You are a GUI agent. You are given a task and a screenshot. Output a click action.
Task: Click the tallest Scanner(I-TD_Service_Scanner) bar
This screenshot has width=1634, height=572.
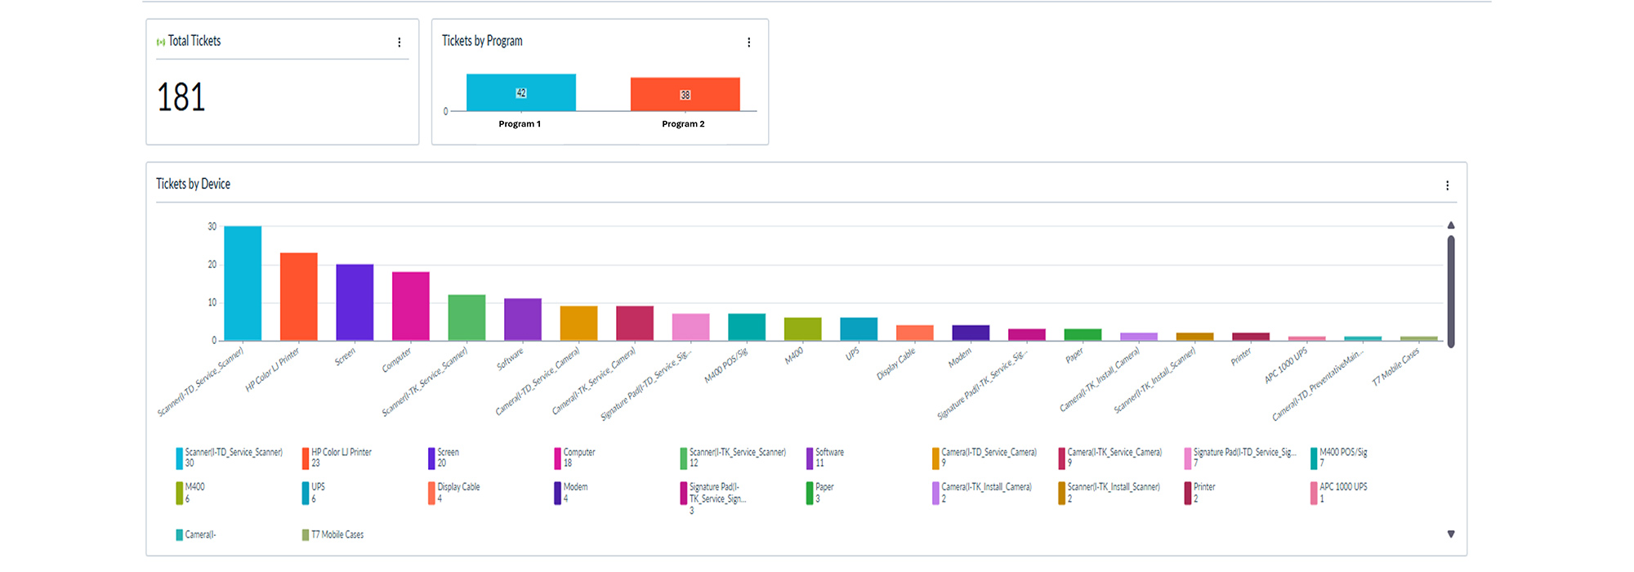[243, 283]
